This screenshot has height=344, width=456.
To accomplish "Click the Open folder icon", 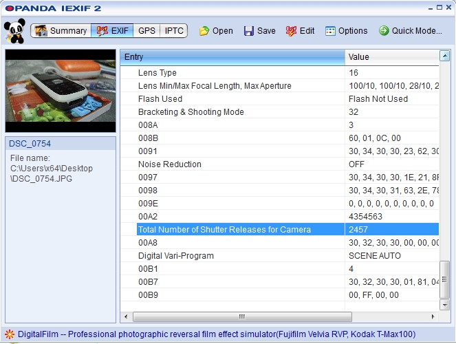I will [204, 31].
